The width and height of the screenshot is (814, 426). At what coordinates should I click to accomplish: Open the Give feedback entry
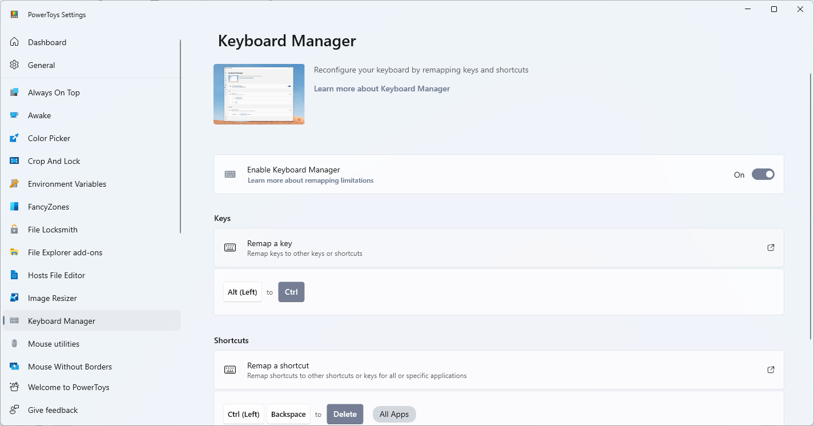[x=92, y=410]
